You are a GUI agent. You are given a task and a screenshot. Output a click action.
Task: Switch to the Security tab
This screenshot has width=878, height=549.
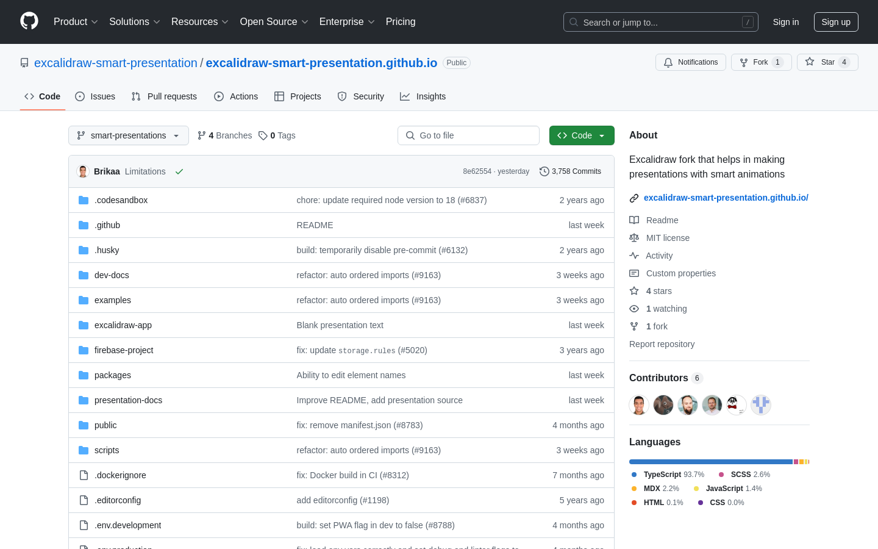click(361, 96)
